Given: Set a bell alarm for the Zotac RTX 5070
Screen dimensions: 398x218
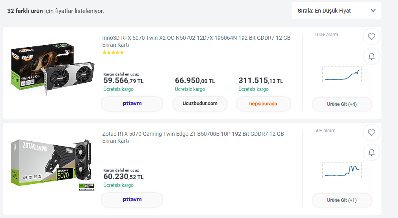Looking at the screenshot, I should click(371, 152).
